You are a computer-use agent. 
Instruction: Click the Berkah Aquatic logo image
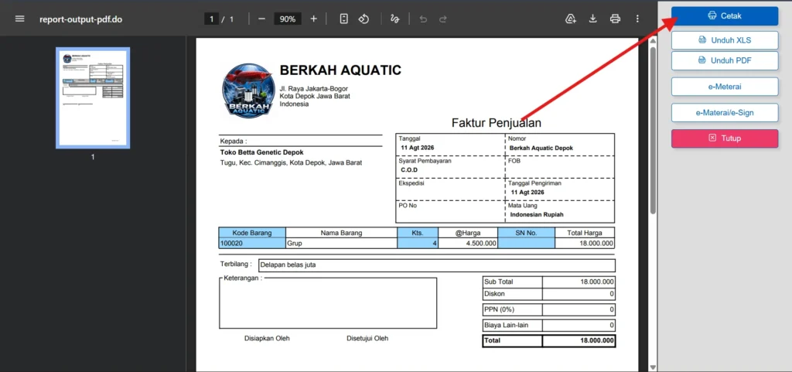coord(248,90)
